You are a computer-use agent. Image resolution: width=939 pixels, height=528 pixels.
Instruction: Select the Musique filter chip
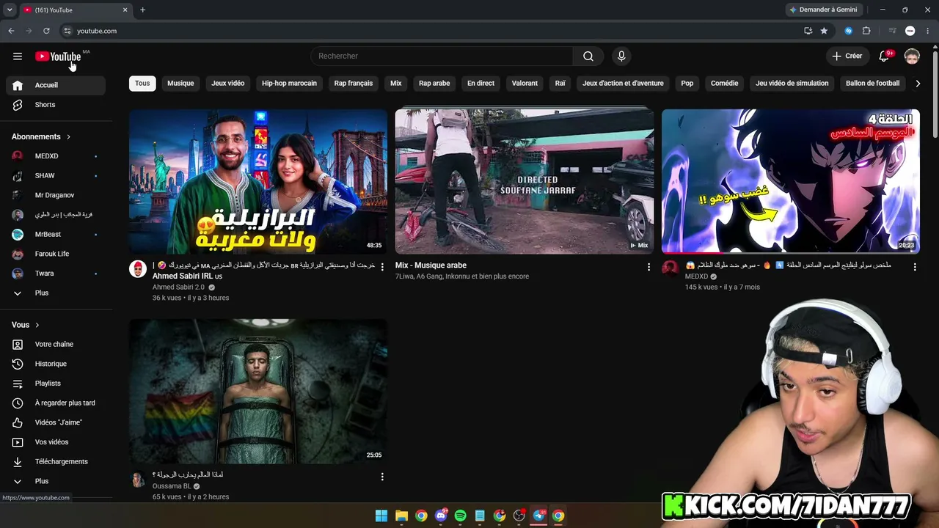[x=180, y=84]
